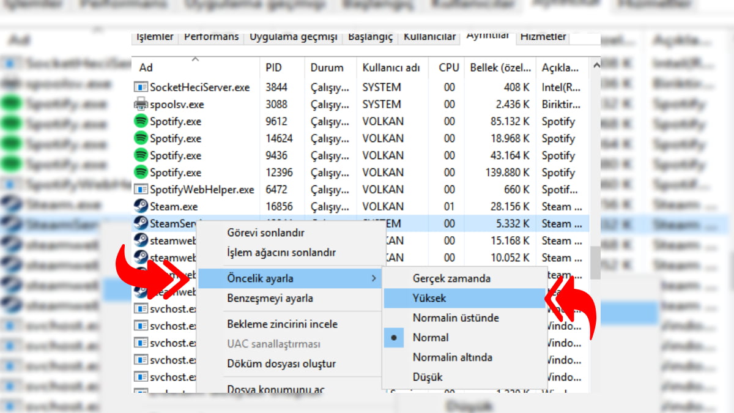This screenshot has width=734, height=413.
Task: Expand the Öncelik ayarla submenu arrow
Action: 374,278
